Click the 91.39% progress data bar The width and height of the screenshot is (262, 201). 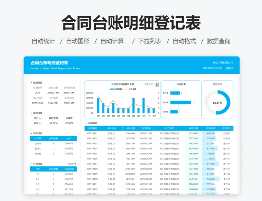pos(211,164)
